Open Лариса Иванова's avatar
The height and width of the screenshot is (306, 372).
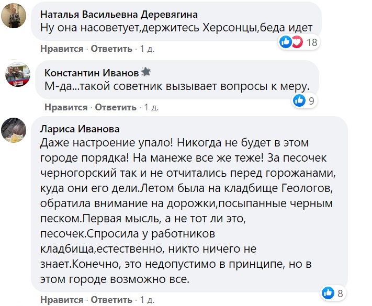[x=14, y=130]
